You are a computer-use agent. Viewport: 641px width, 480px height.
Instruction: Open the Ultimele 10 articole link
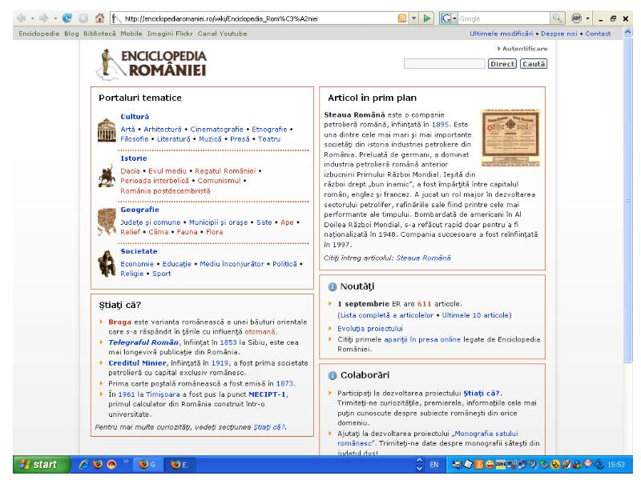coord(475,315)
